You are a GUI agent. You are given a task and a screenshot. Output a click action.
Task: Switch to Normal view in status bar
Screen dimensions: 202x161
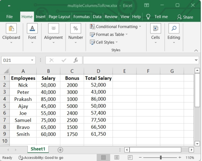pos(103,158)
